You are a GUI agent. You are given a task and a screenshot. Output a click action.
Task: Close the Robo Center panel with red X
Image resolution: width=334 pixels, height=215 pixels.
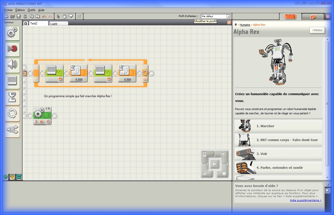click(x=328, y=16)
